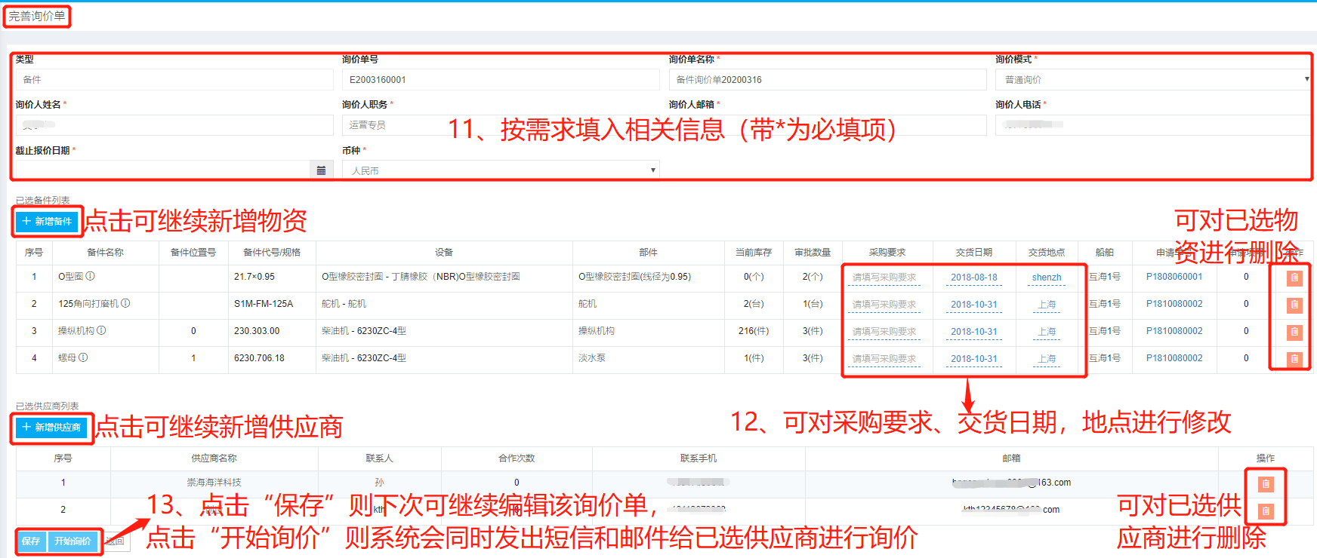The height and width of the screenshot is (558, 1317).
Task: Delete the 125角向打磨机 spare part row
Action: 1294,305
